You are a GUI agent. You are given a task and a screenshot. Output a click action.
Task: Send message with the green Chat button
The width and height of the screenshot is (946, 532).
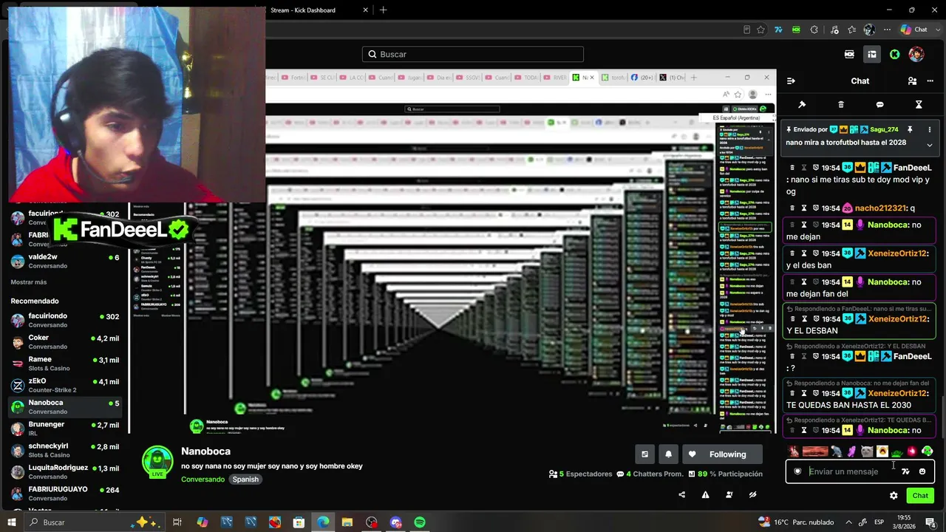pyautogui.click(x=920, y=496)
